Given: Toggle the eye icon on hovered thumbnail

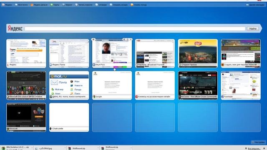Looking at the screenshot, I should (93, 40).
